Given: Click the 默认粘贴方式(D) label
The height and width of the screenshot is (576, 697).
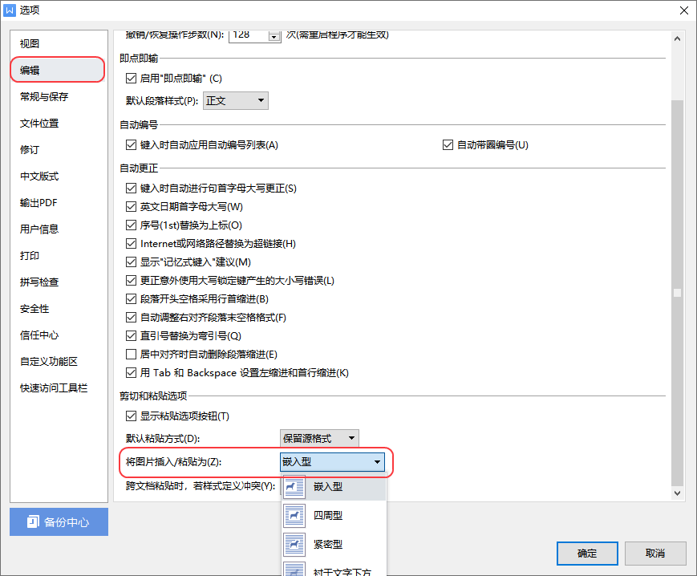Looking at the screenshot, I should 163,439.
